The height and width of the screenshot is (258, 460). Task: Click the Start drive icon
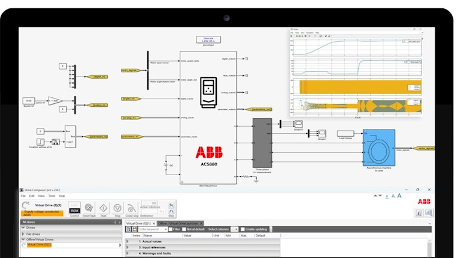pos(103,208)
